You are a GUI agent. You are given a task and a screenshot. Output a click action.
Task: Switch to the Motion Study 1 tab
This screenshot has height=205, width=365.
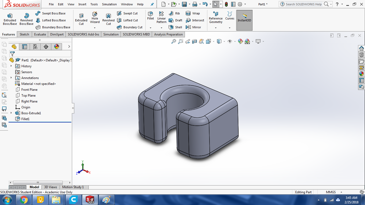coord(73,187)
